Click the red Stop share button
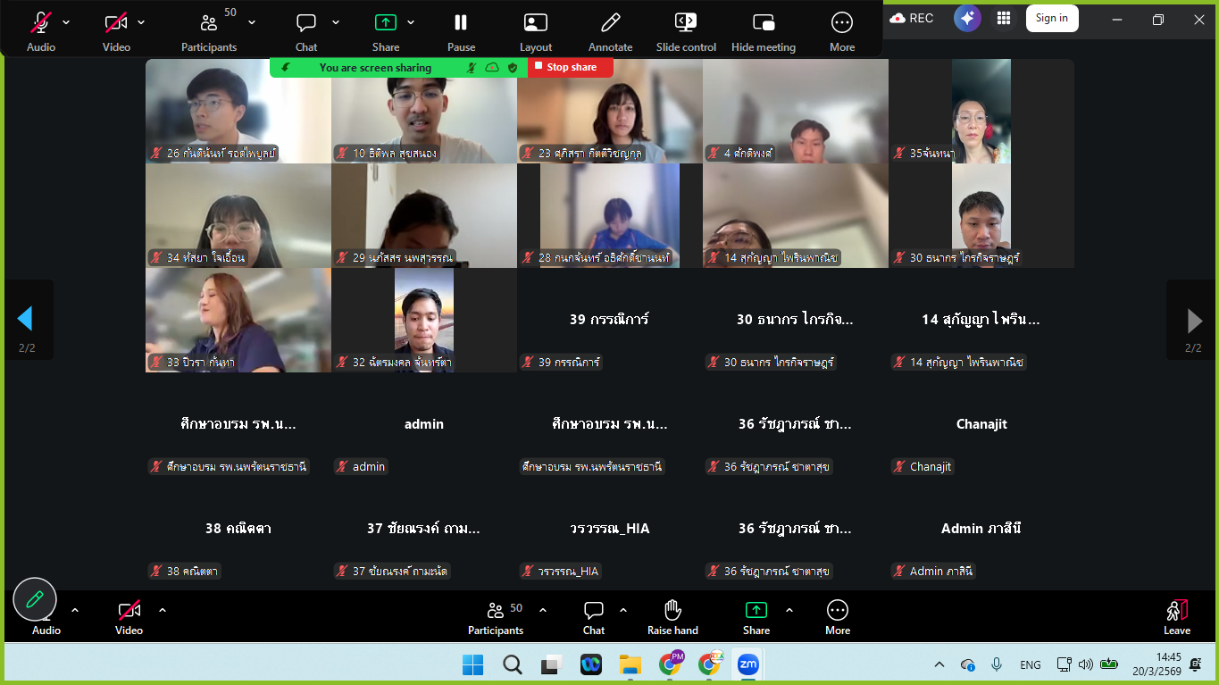 [571, 67]
